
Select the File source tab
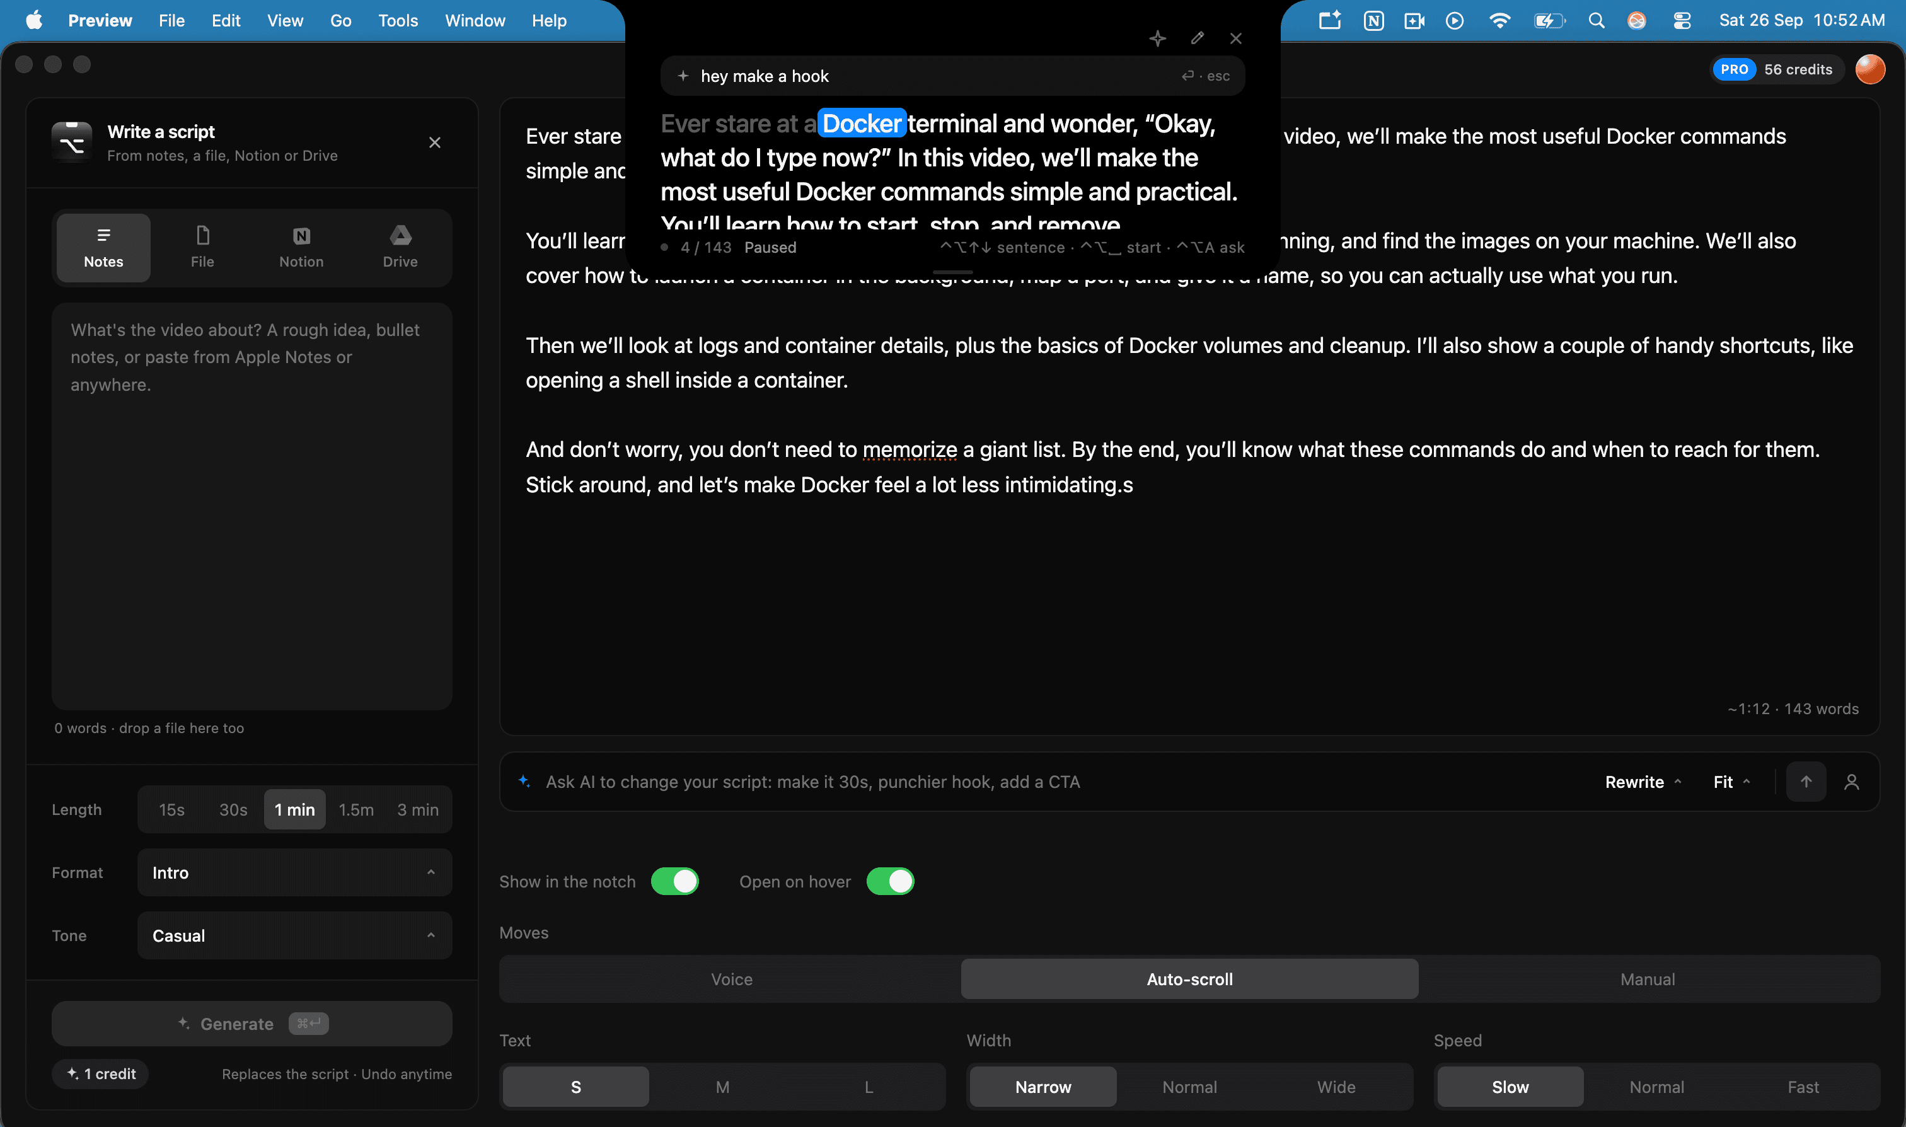202,248
